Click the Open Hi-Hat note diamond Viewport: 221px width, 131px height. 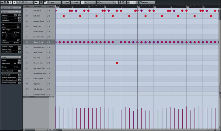coord(117,63)
